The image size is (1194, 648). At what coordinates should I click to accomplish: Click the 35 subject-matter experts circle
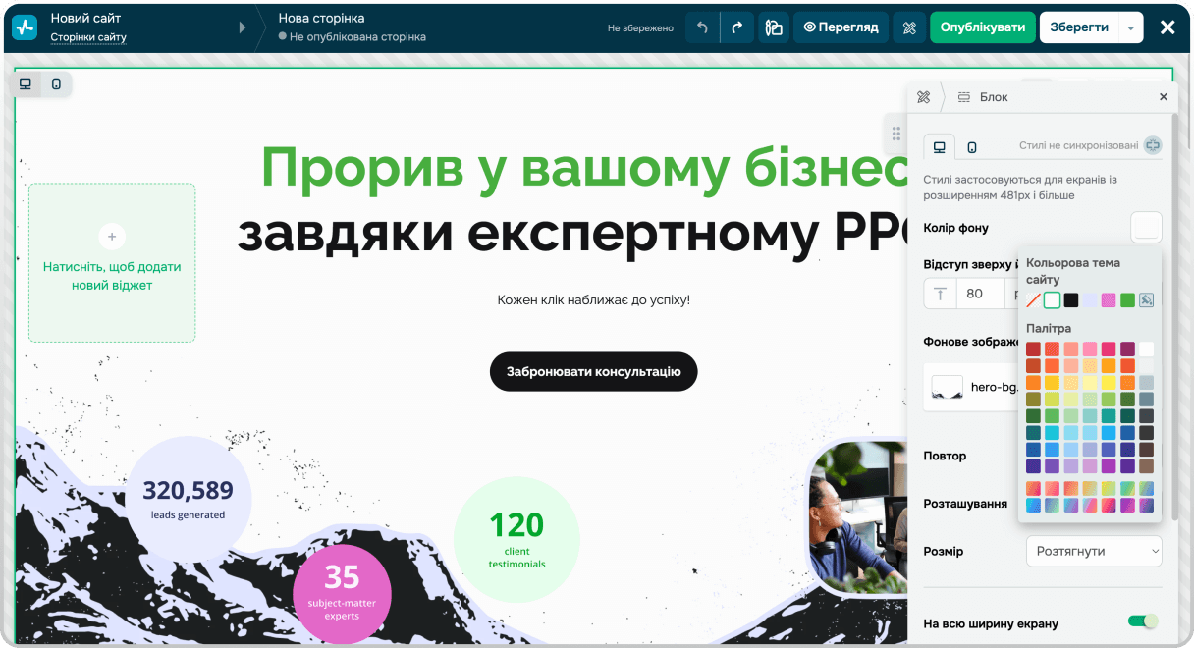pyautogui.click(x=342, y=592)
